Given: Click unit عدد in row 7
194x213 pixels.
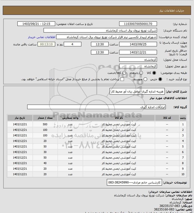Looking at the screenshot, I should pyautogui.click(x=70, y=158).
